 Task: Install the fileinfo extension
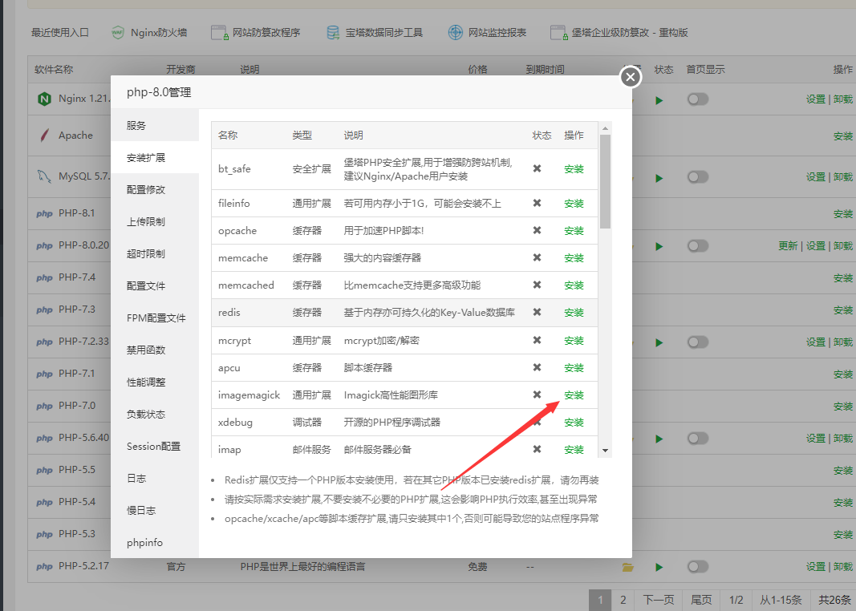pos(574,204)
